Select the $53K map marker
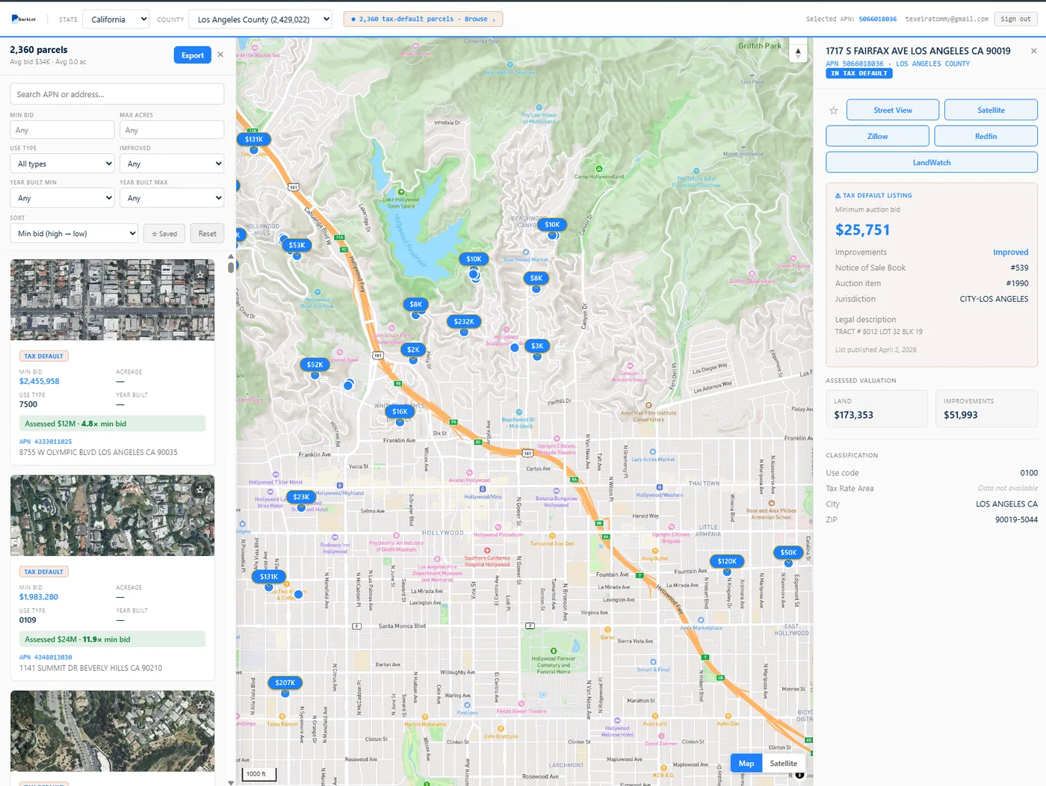 click(x=297, y=245)
